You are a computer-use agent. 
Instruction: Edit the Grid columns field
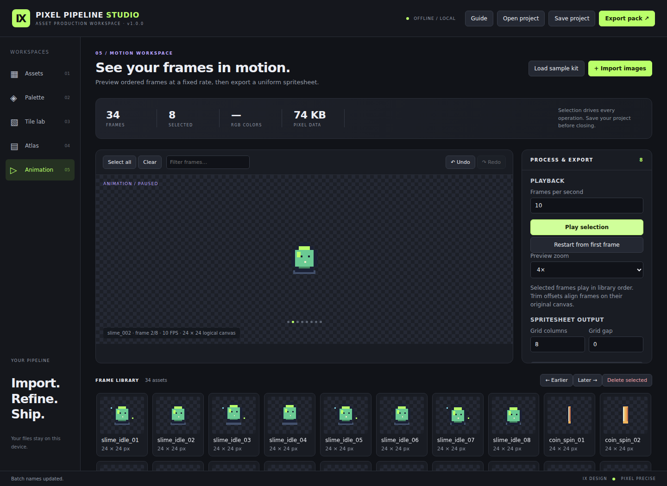(557, 344)
